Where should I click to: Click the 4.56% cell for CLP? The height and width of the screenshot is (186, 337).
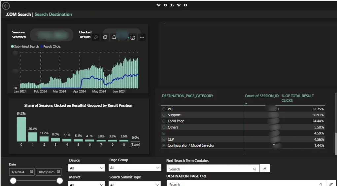[319, 139]
